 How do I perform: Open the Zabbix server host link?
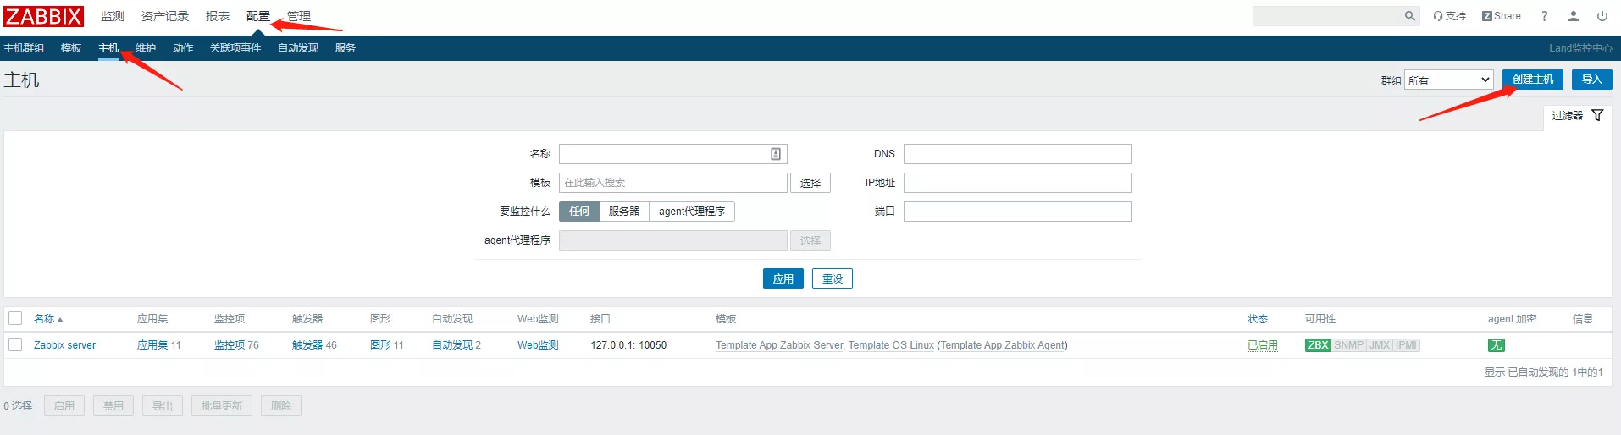pos(64,345)
